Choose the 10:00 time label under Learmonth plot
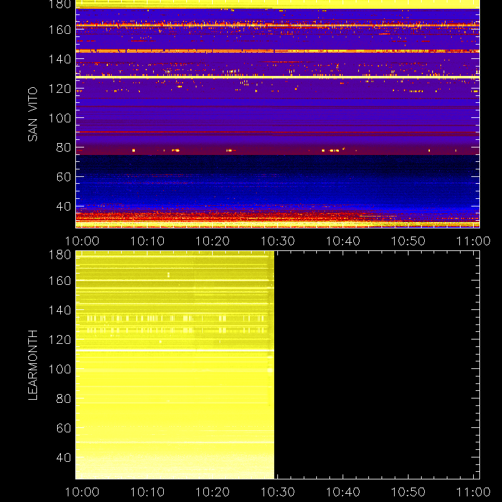502x502 pixels. pos(82,492)
